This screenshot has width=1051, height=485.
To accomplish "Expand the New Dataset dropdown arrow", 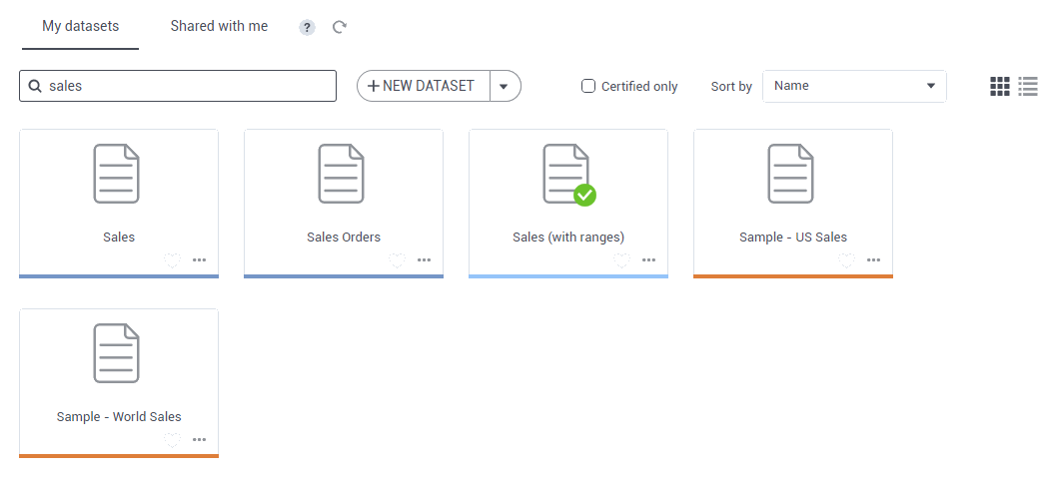I will tap(505, 86).
